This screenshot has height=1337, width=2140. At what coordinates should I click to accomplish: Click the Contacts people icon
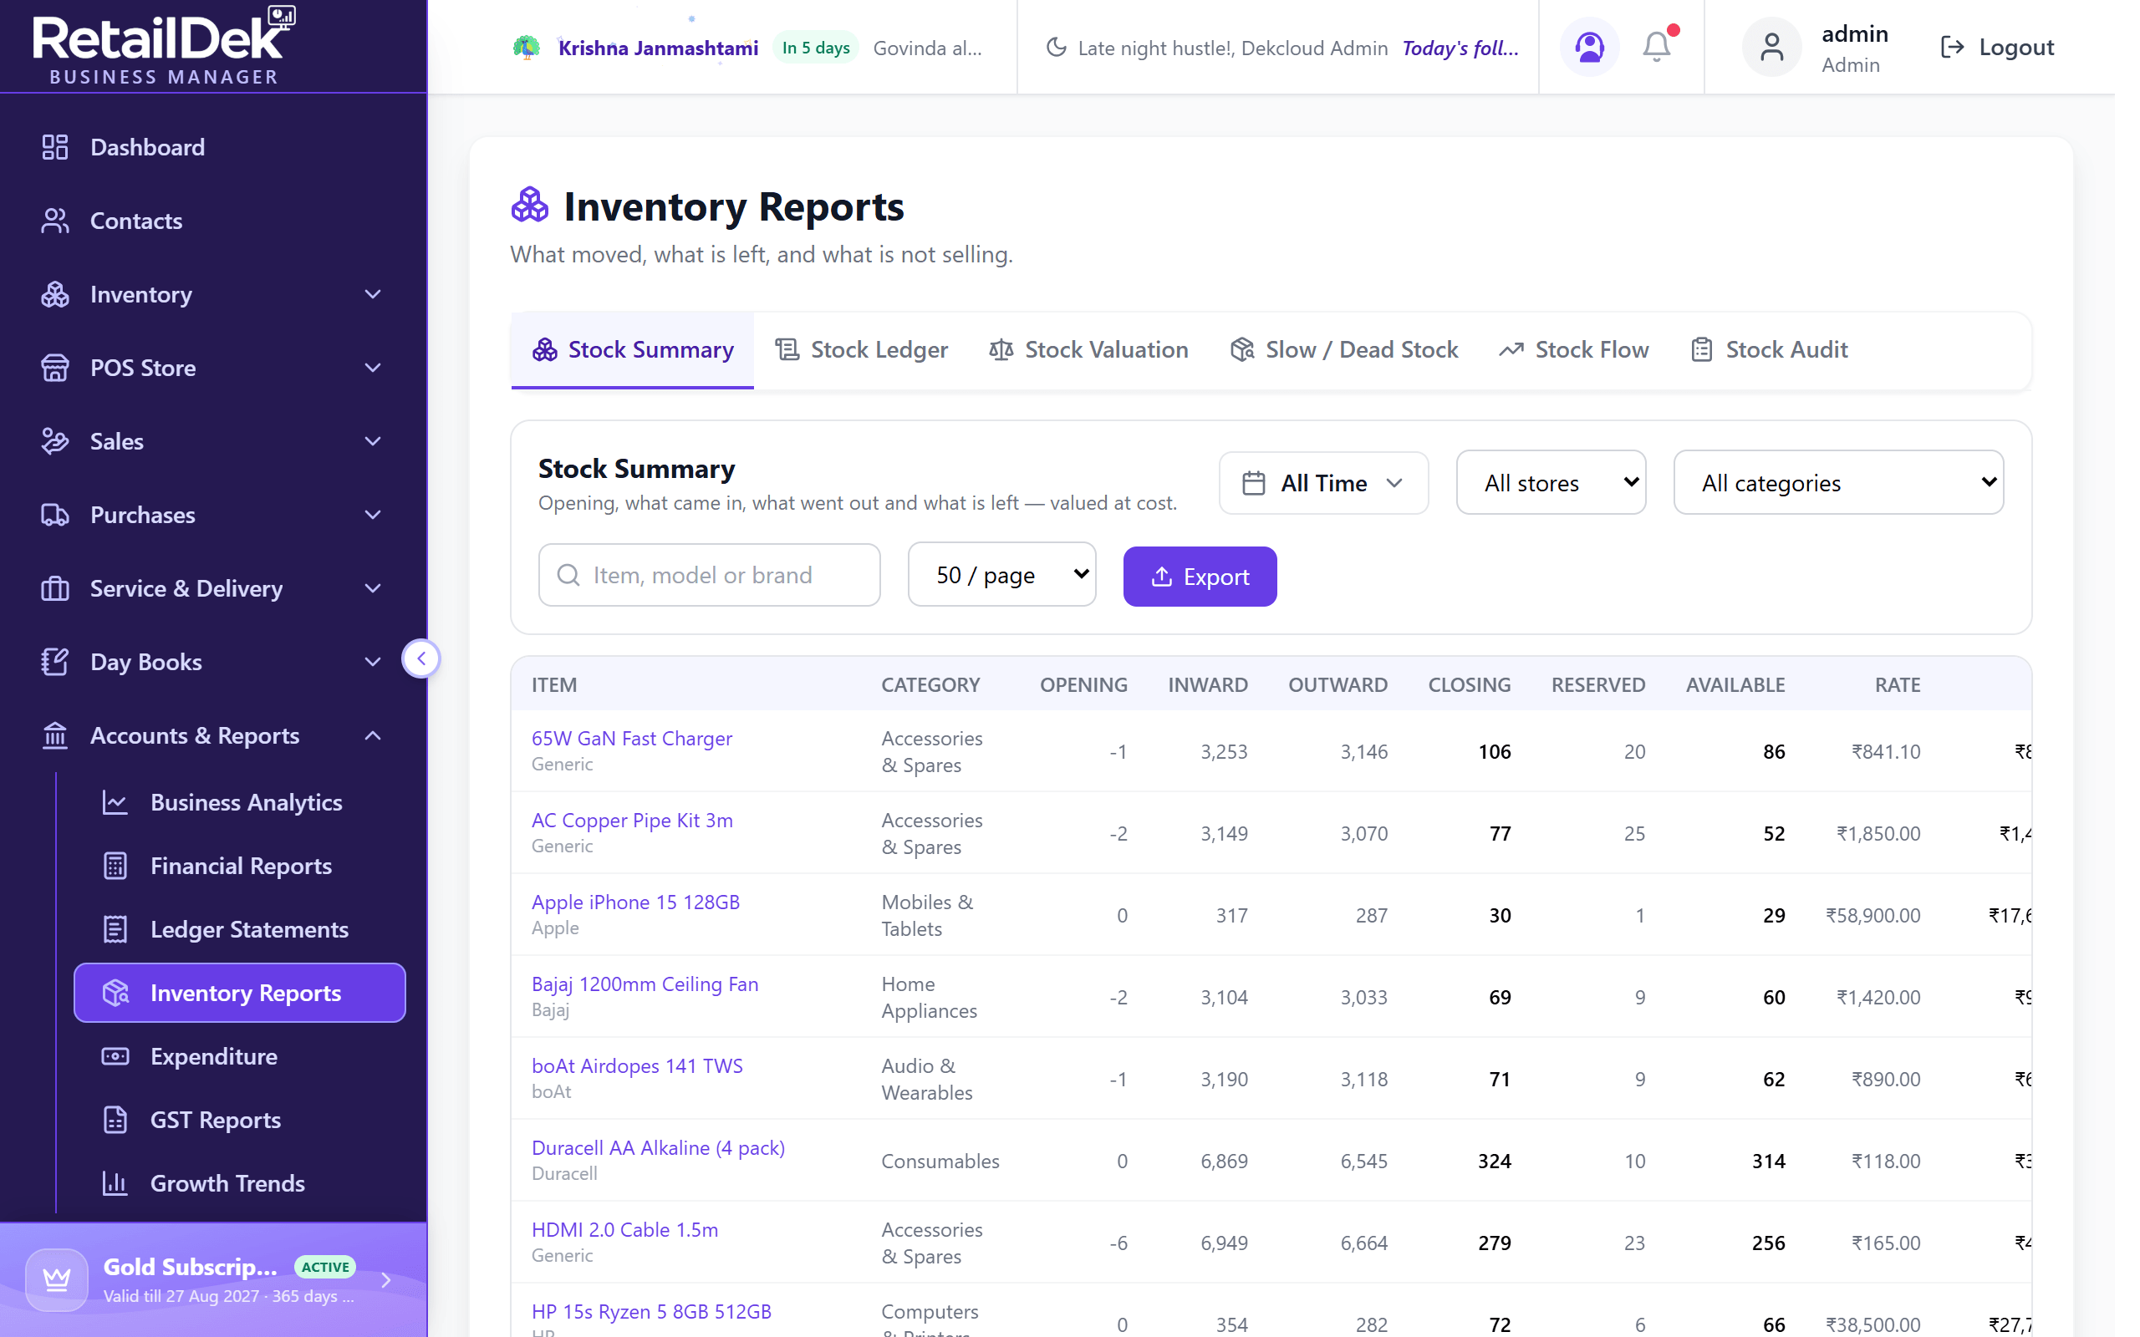coord(55,220)
